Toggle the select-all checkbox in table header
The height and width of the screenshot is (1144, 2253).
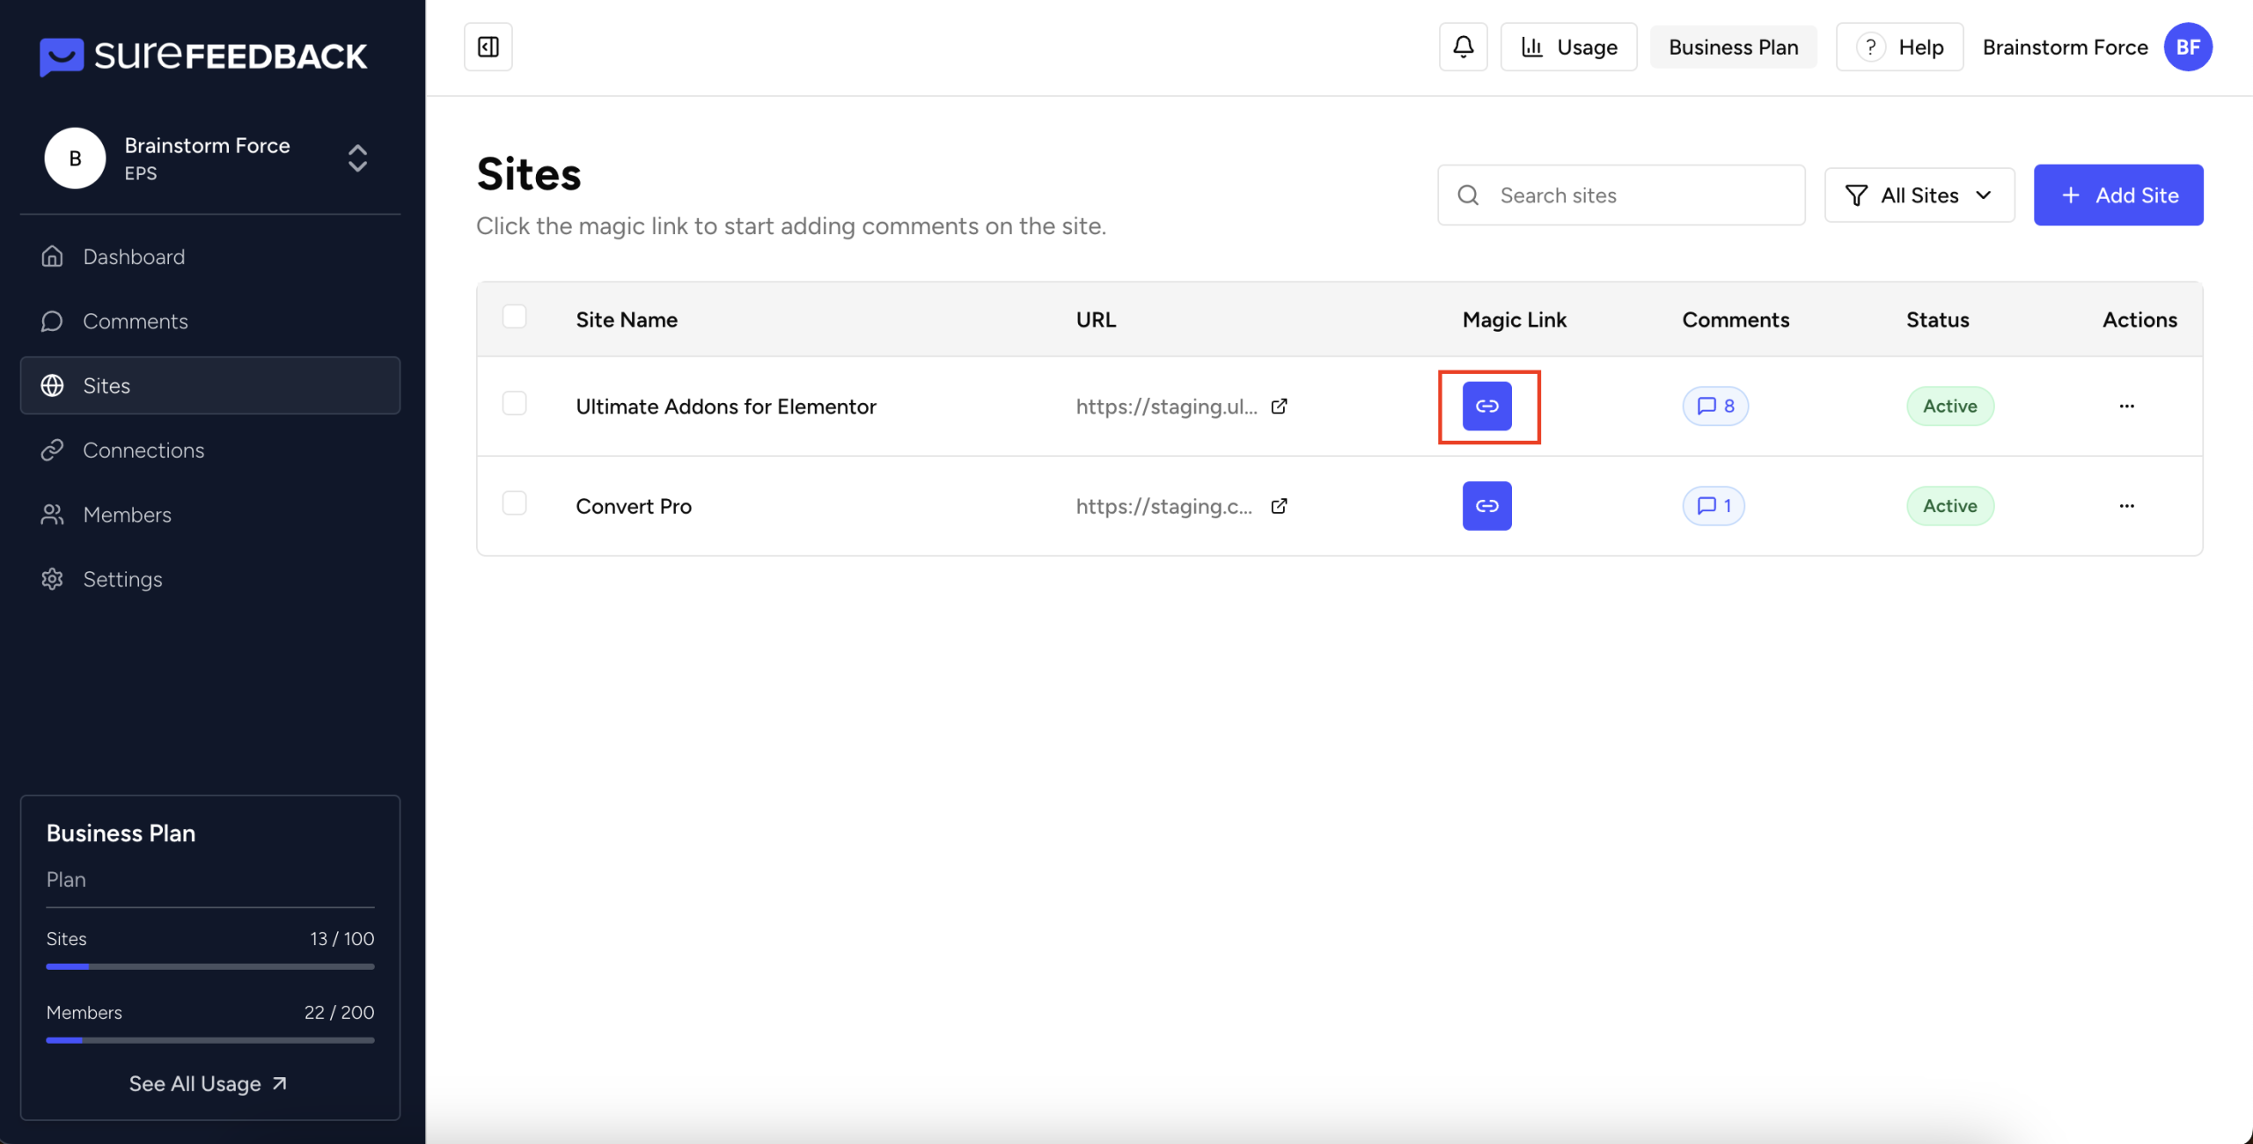click(x=514, y=317)
